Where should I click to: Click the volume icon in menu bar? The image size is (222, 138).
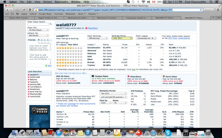(148, 2)
